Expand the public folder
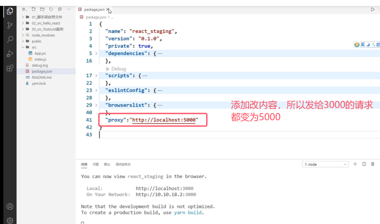The height and width of the screenshot is (224, 380). click(23, 41)
